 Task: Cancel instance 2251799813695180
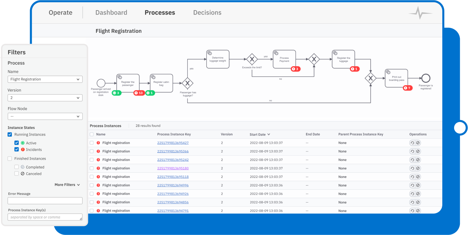(418, 168)
